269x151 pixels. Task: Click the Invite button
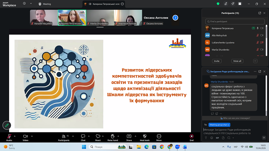point(217,61)
